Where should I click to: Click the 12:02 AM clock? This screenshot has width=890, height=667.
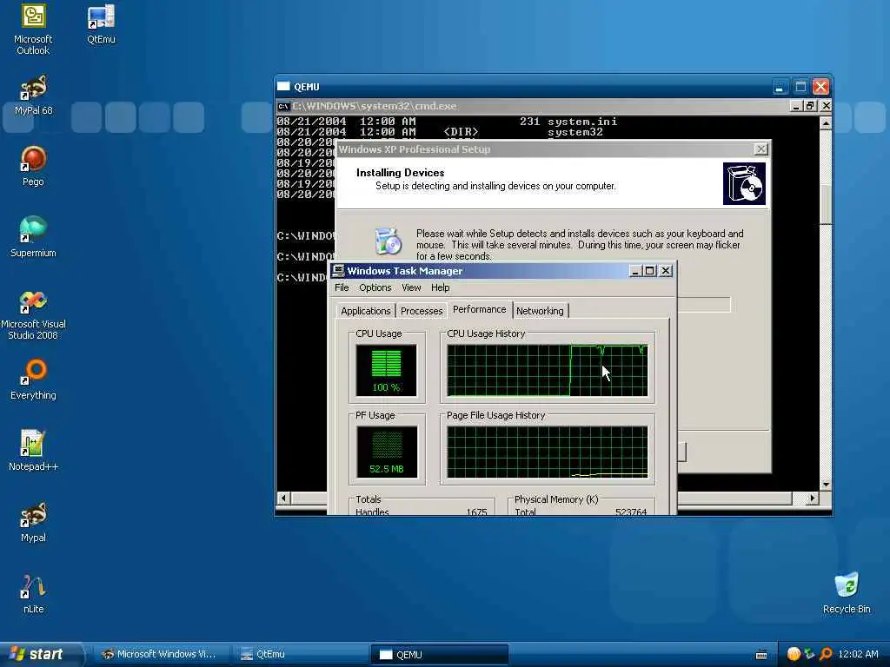858,654
